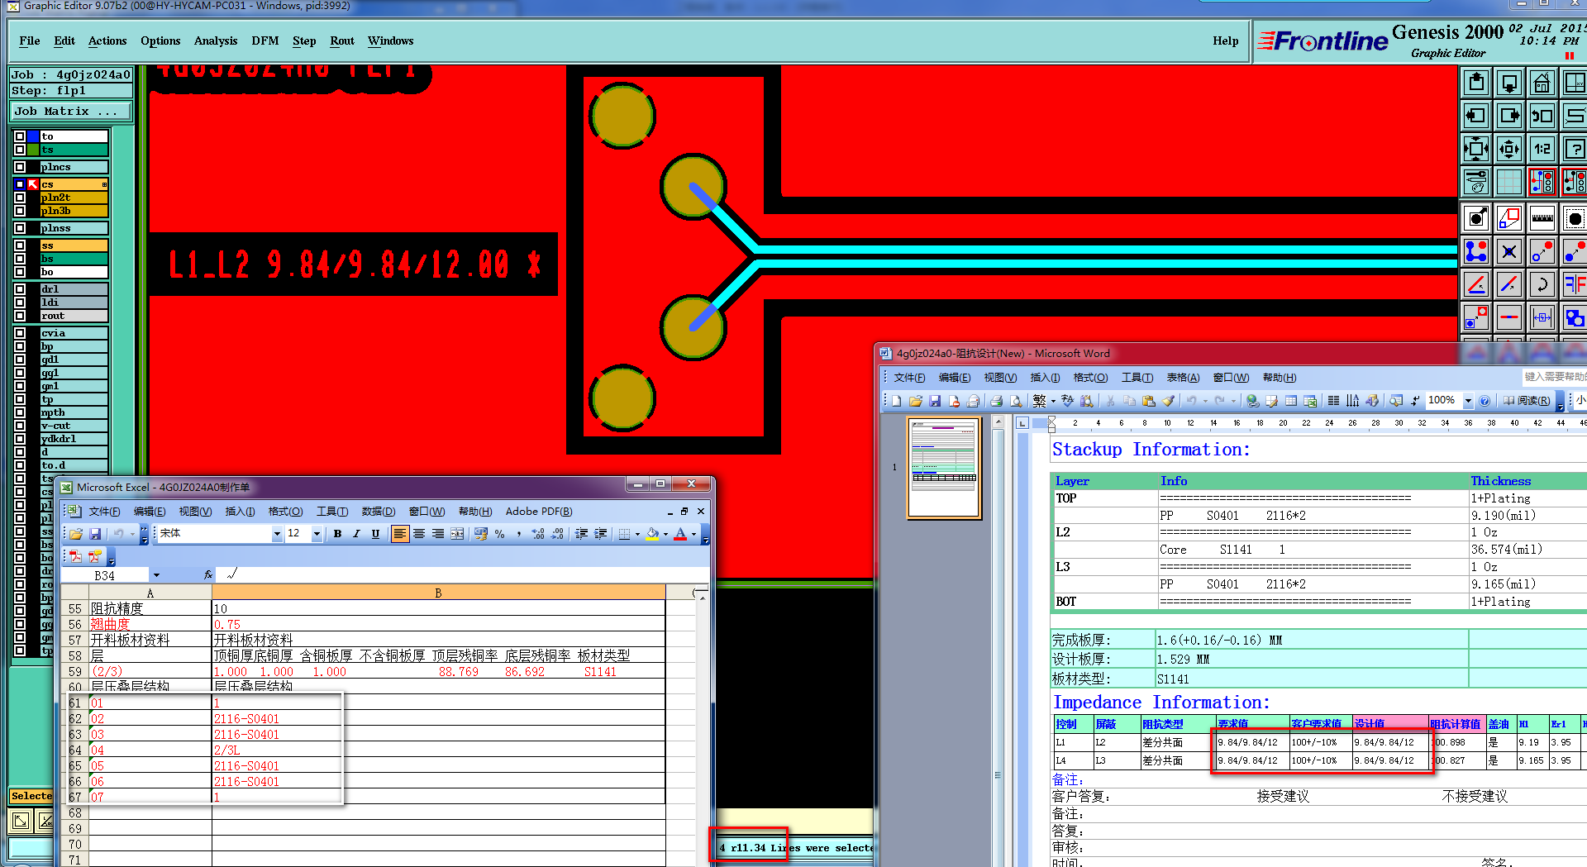This screenshot has width=1587, height=867.
Task: Open Excel Name Box dropdown arrow
Action: tap(156, 575)
